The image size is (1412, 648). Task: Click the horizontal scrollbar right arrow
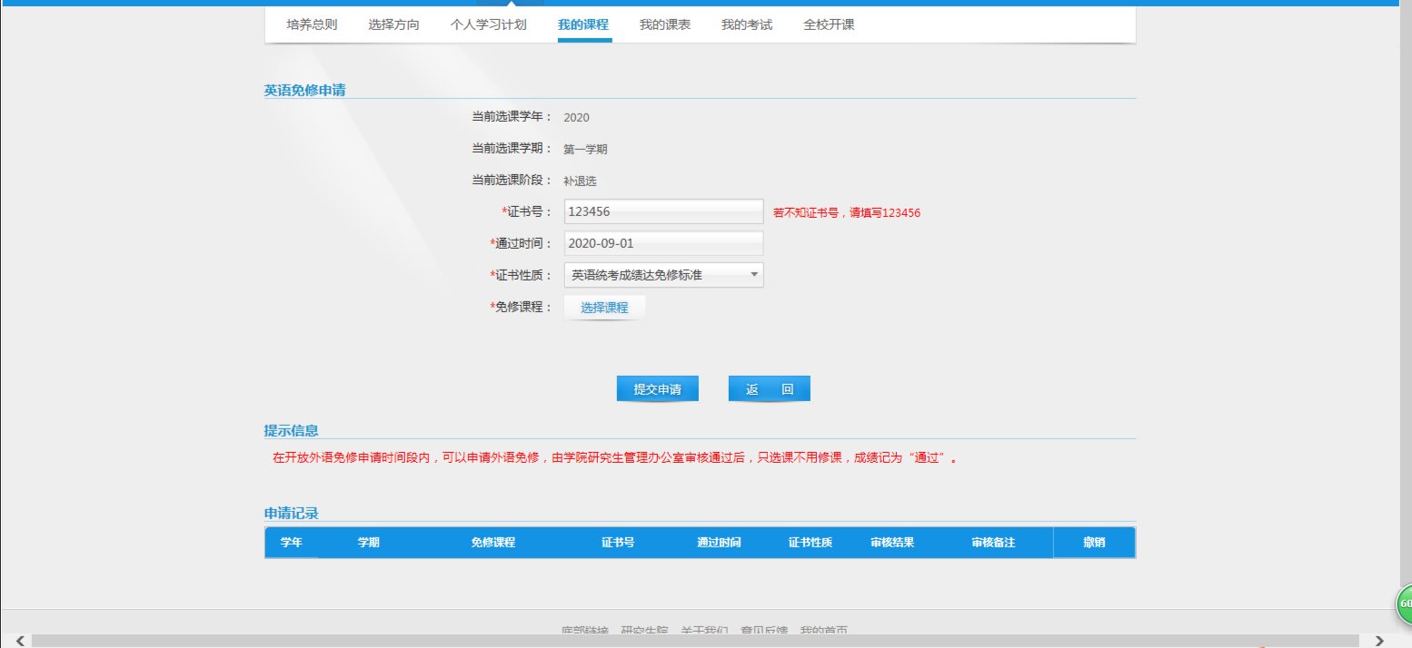coord(1379,641)
